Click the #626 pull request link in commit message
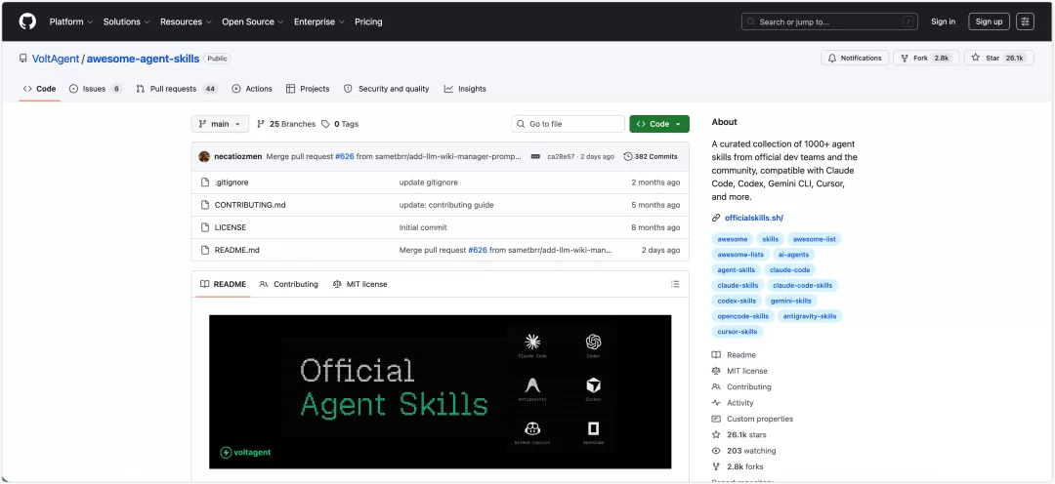 pos(345,156)
